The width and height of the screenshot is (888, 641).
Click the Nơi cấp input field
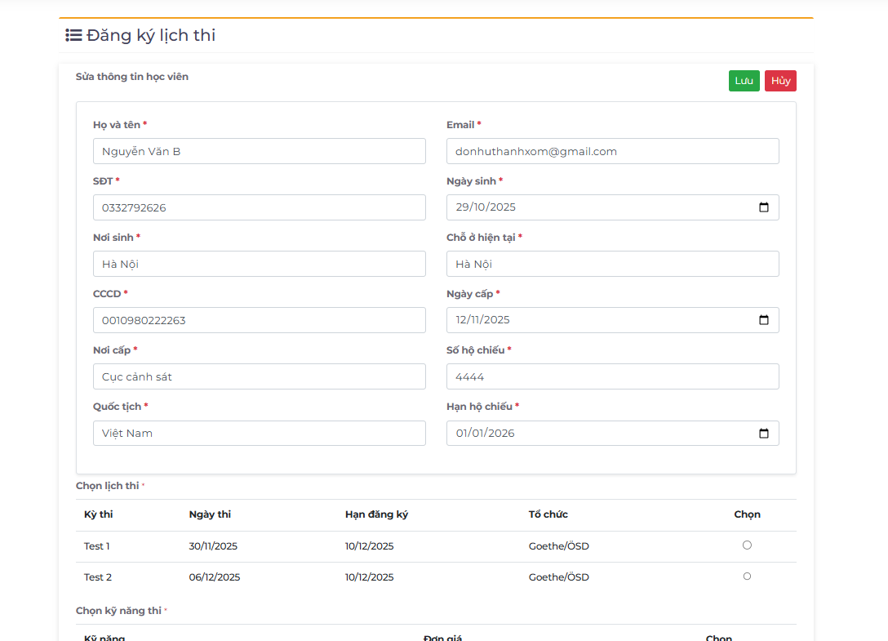point(259,376)
